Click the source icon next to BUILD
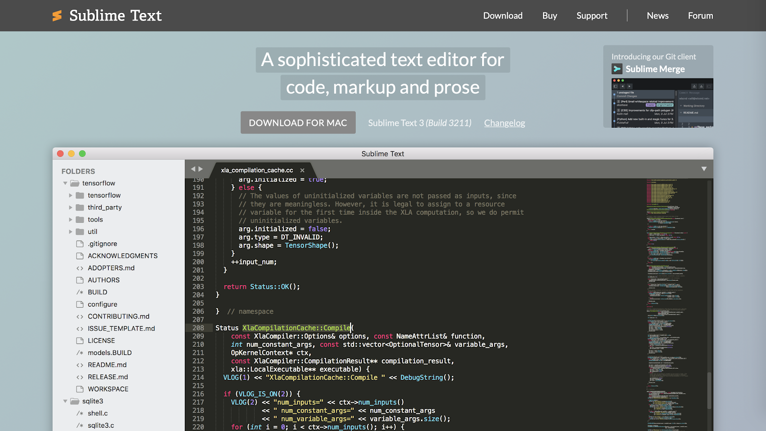Image resolution: width=766 pixels, height=431 pixels. coord(80,292)
